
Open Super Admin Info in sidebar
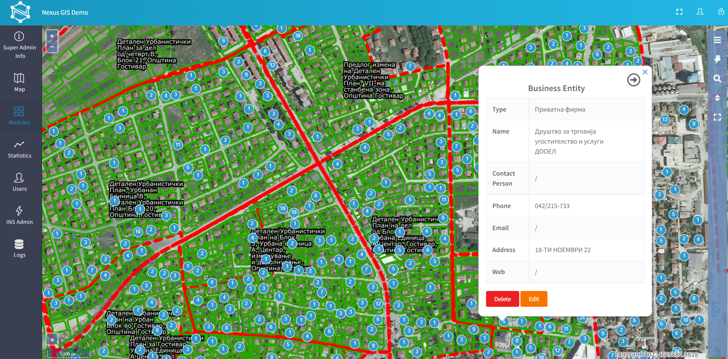(20, 45)
